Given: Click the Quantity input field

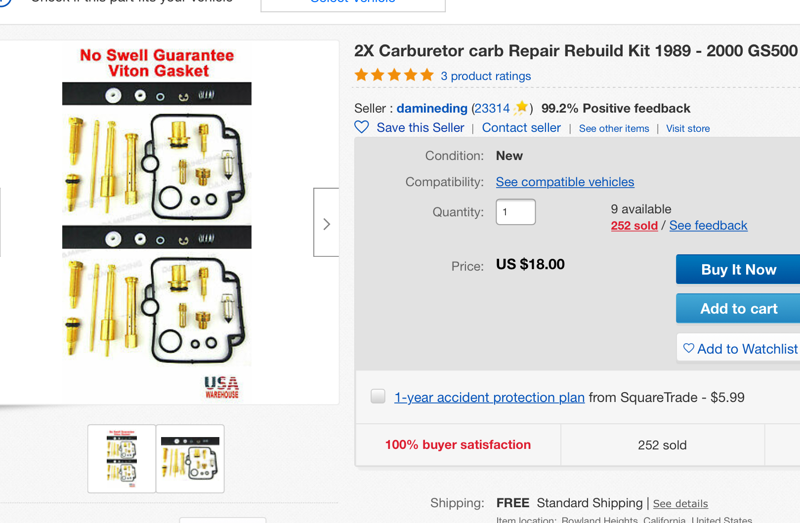Looking at the screenshot, I should point(515,212).
